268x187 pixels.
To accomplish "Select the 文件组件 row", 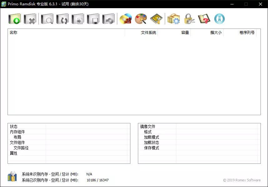I will tap(69, 142).
